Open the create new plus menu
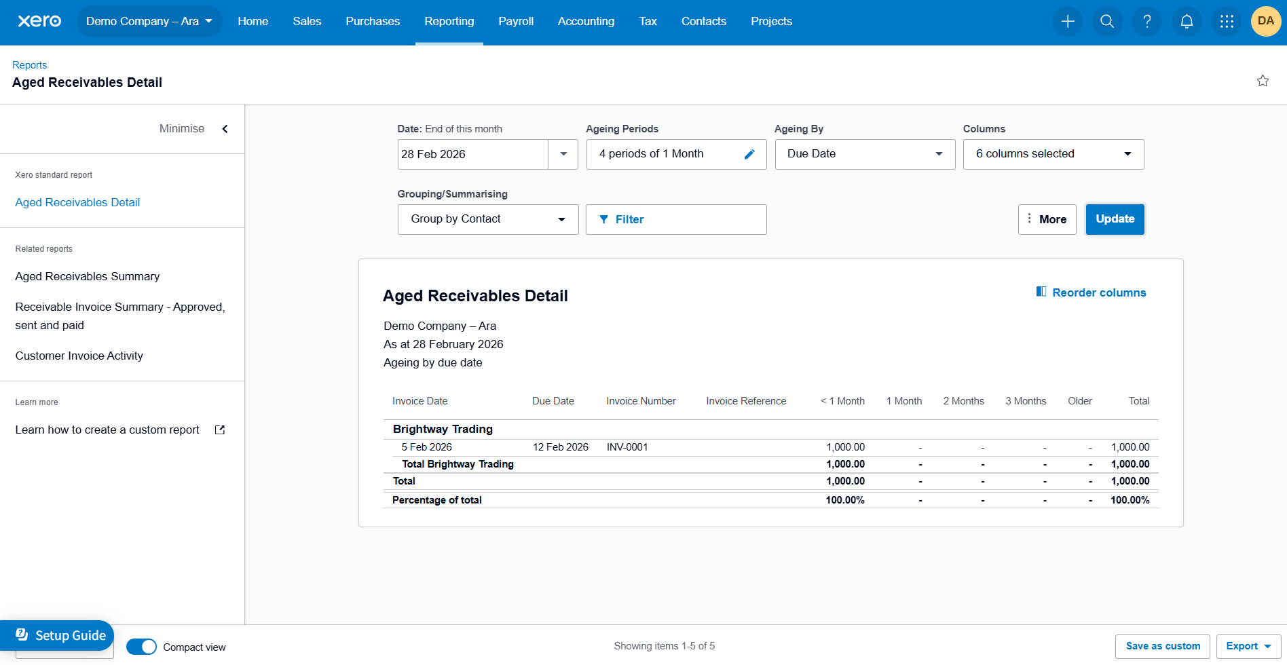This screenshot has height=665, width=1287. [x=1068, y=21]
